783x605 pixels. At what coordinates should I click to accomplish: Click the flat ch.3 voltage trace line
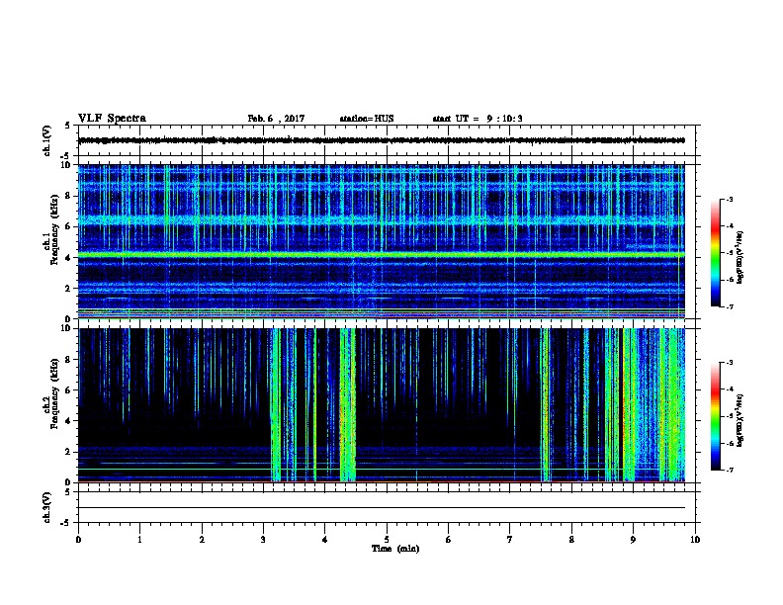382,508
